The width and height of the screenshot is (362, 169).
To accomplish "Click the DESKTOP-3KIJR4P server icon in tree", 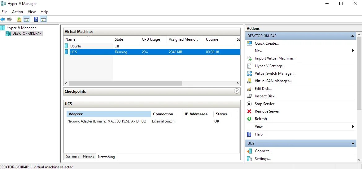I will (8, 33).
